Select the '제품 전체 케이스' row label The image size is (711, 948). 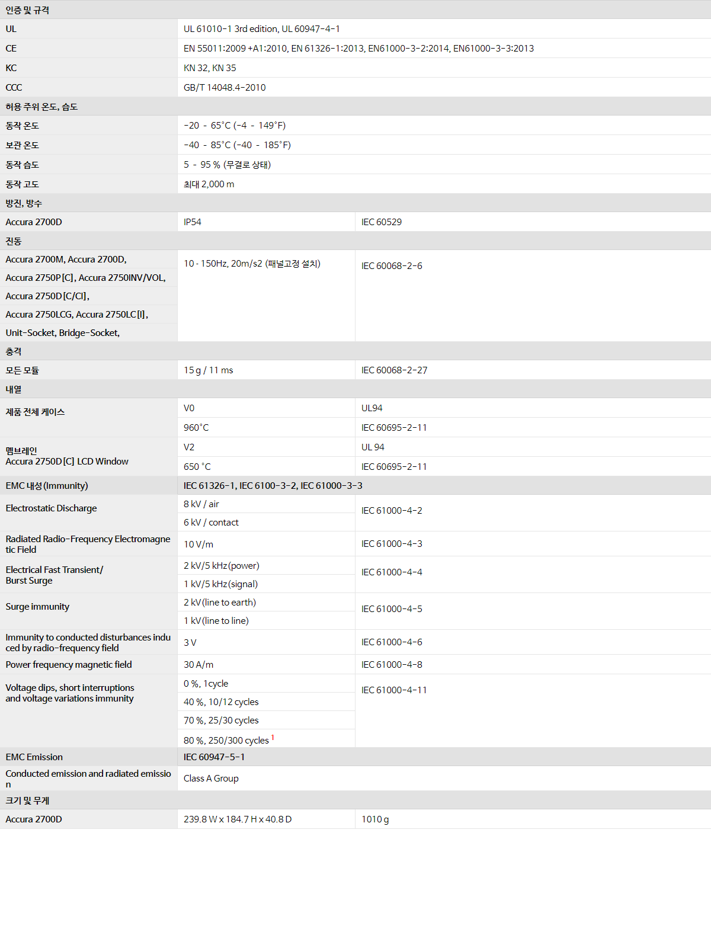point(36,412)
